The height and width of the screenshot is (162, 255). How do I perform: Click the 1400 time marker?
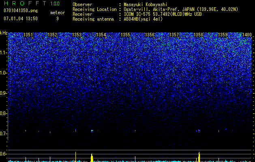tap(247, 35)
